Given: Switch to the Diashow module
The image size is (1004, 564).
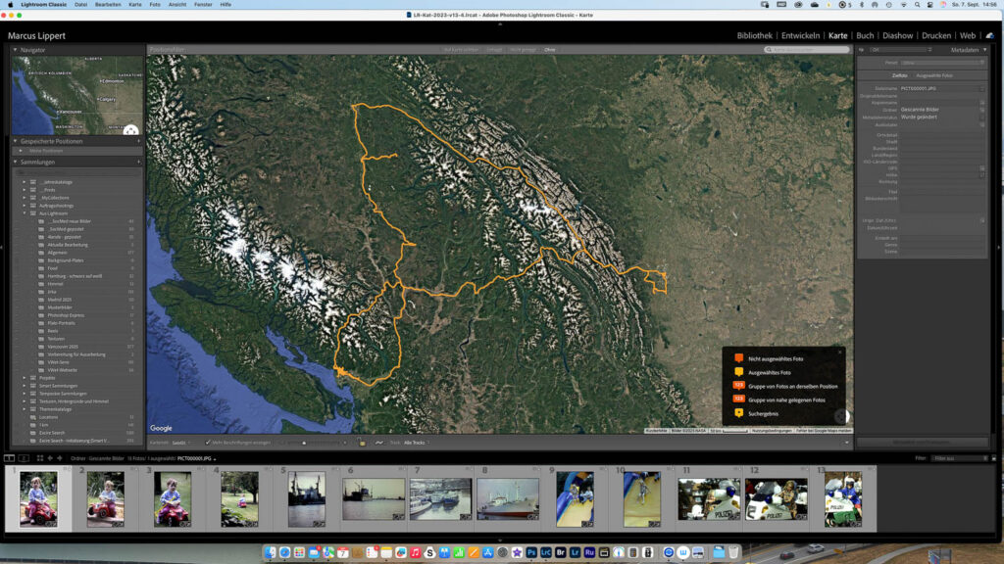Looking at the screenshot, I should (898, 36).
